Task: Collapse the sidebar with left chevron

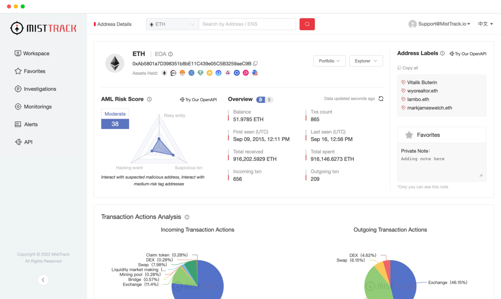Action: [43, 280]
